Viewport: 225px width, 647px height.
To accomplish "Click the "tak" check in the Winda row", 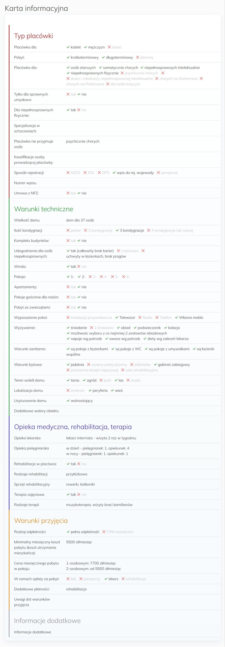I will (68, 266).
